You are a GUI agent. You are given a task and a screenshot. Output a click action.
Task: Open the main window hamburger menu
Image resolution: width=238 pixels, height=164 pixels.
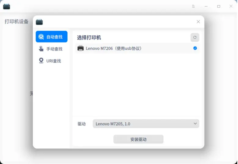(193, 6)
